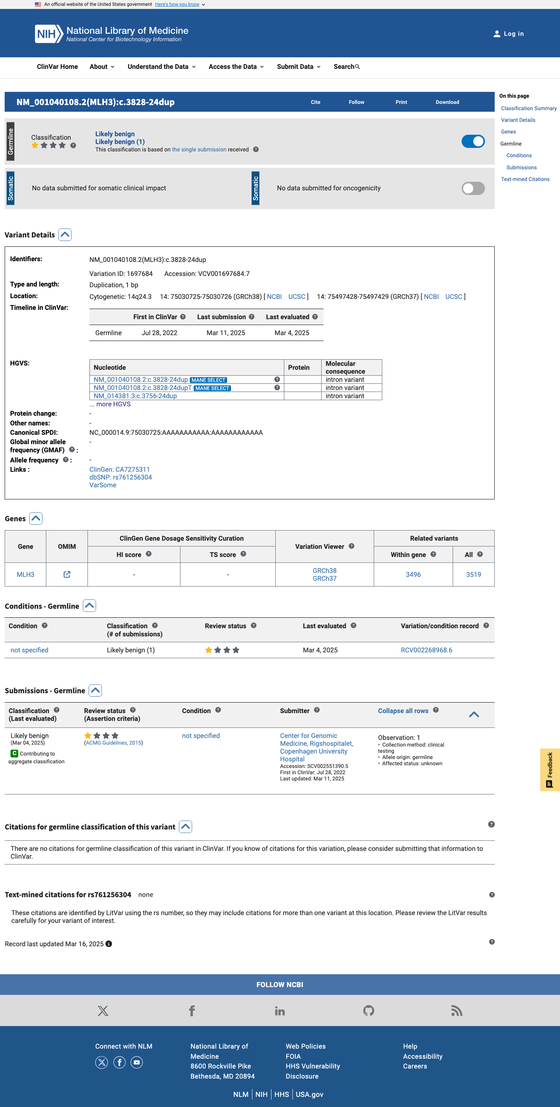Open 3496 related variants within gene
This screenshot has height=1107, width=560.
(x=413, y=575)
